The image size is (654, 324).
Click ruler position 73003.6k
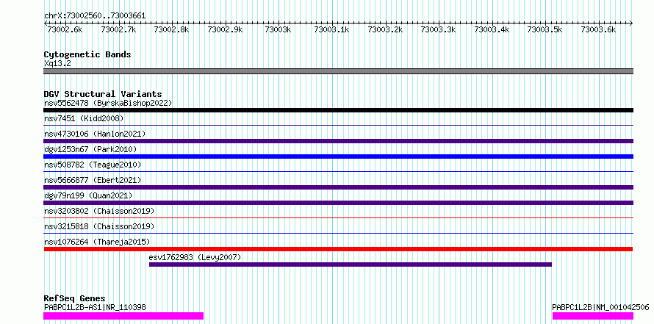click(x=599, y=29)
